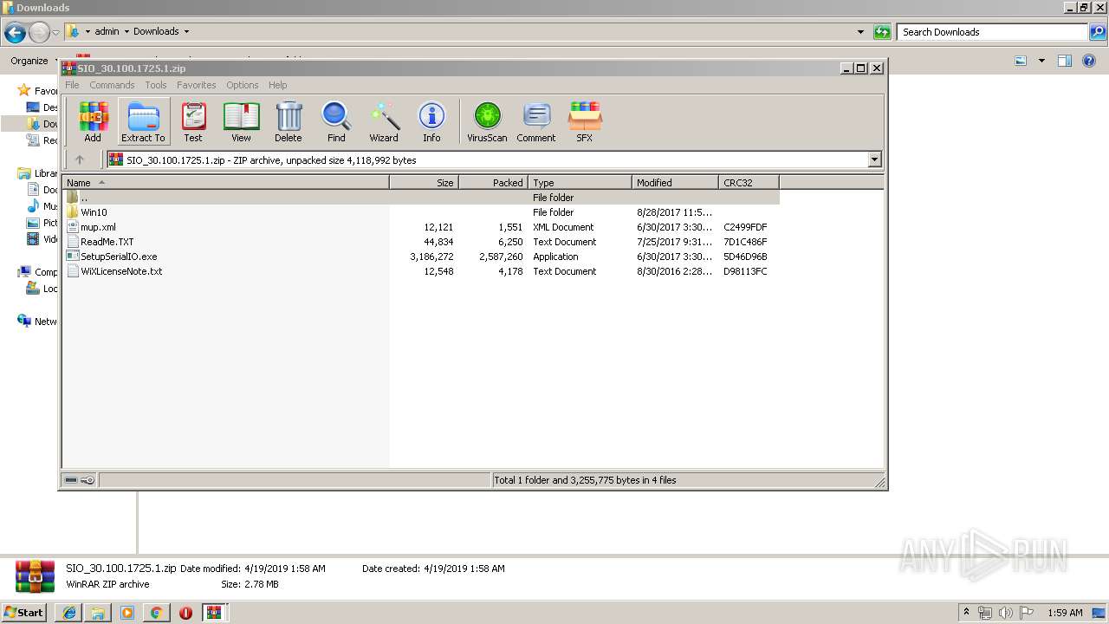Expand the archive path dropdown
This screenshot has width=1109, height=624.
click(x=874, y=159)
